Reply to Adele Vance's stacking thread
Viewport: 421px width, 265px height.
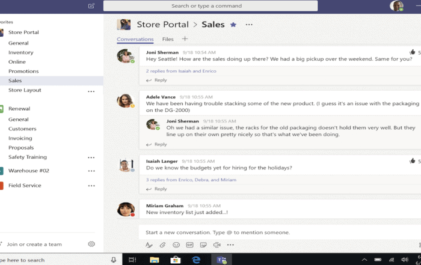[156, 144]
